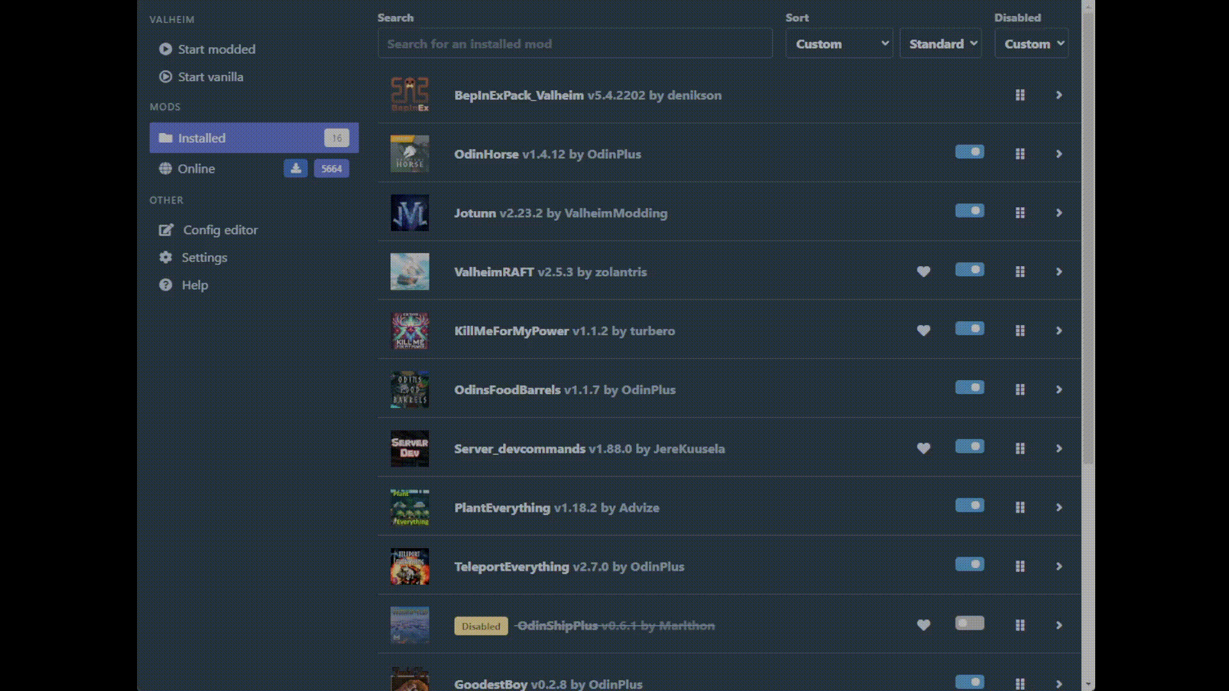The height and width of the screenshot is (691, 1229).
Task: Open the Standard sort direction dropdown
Action: click(940, 44)
